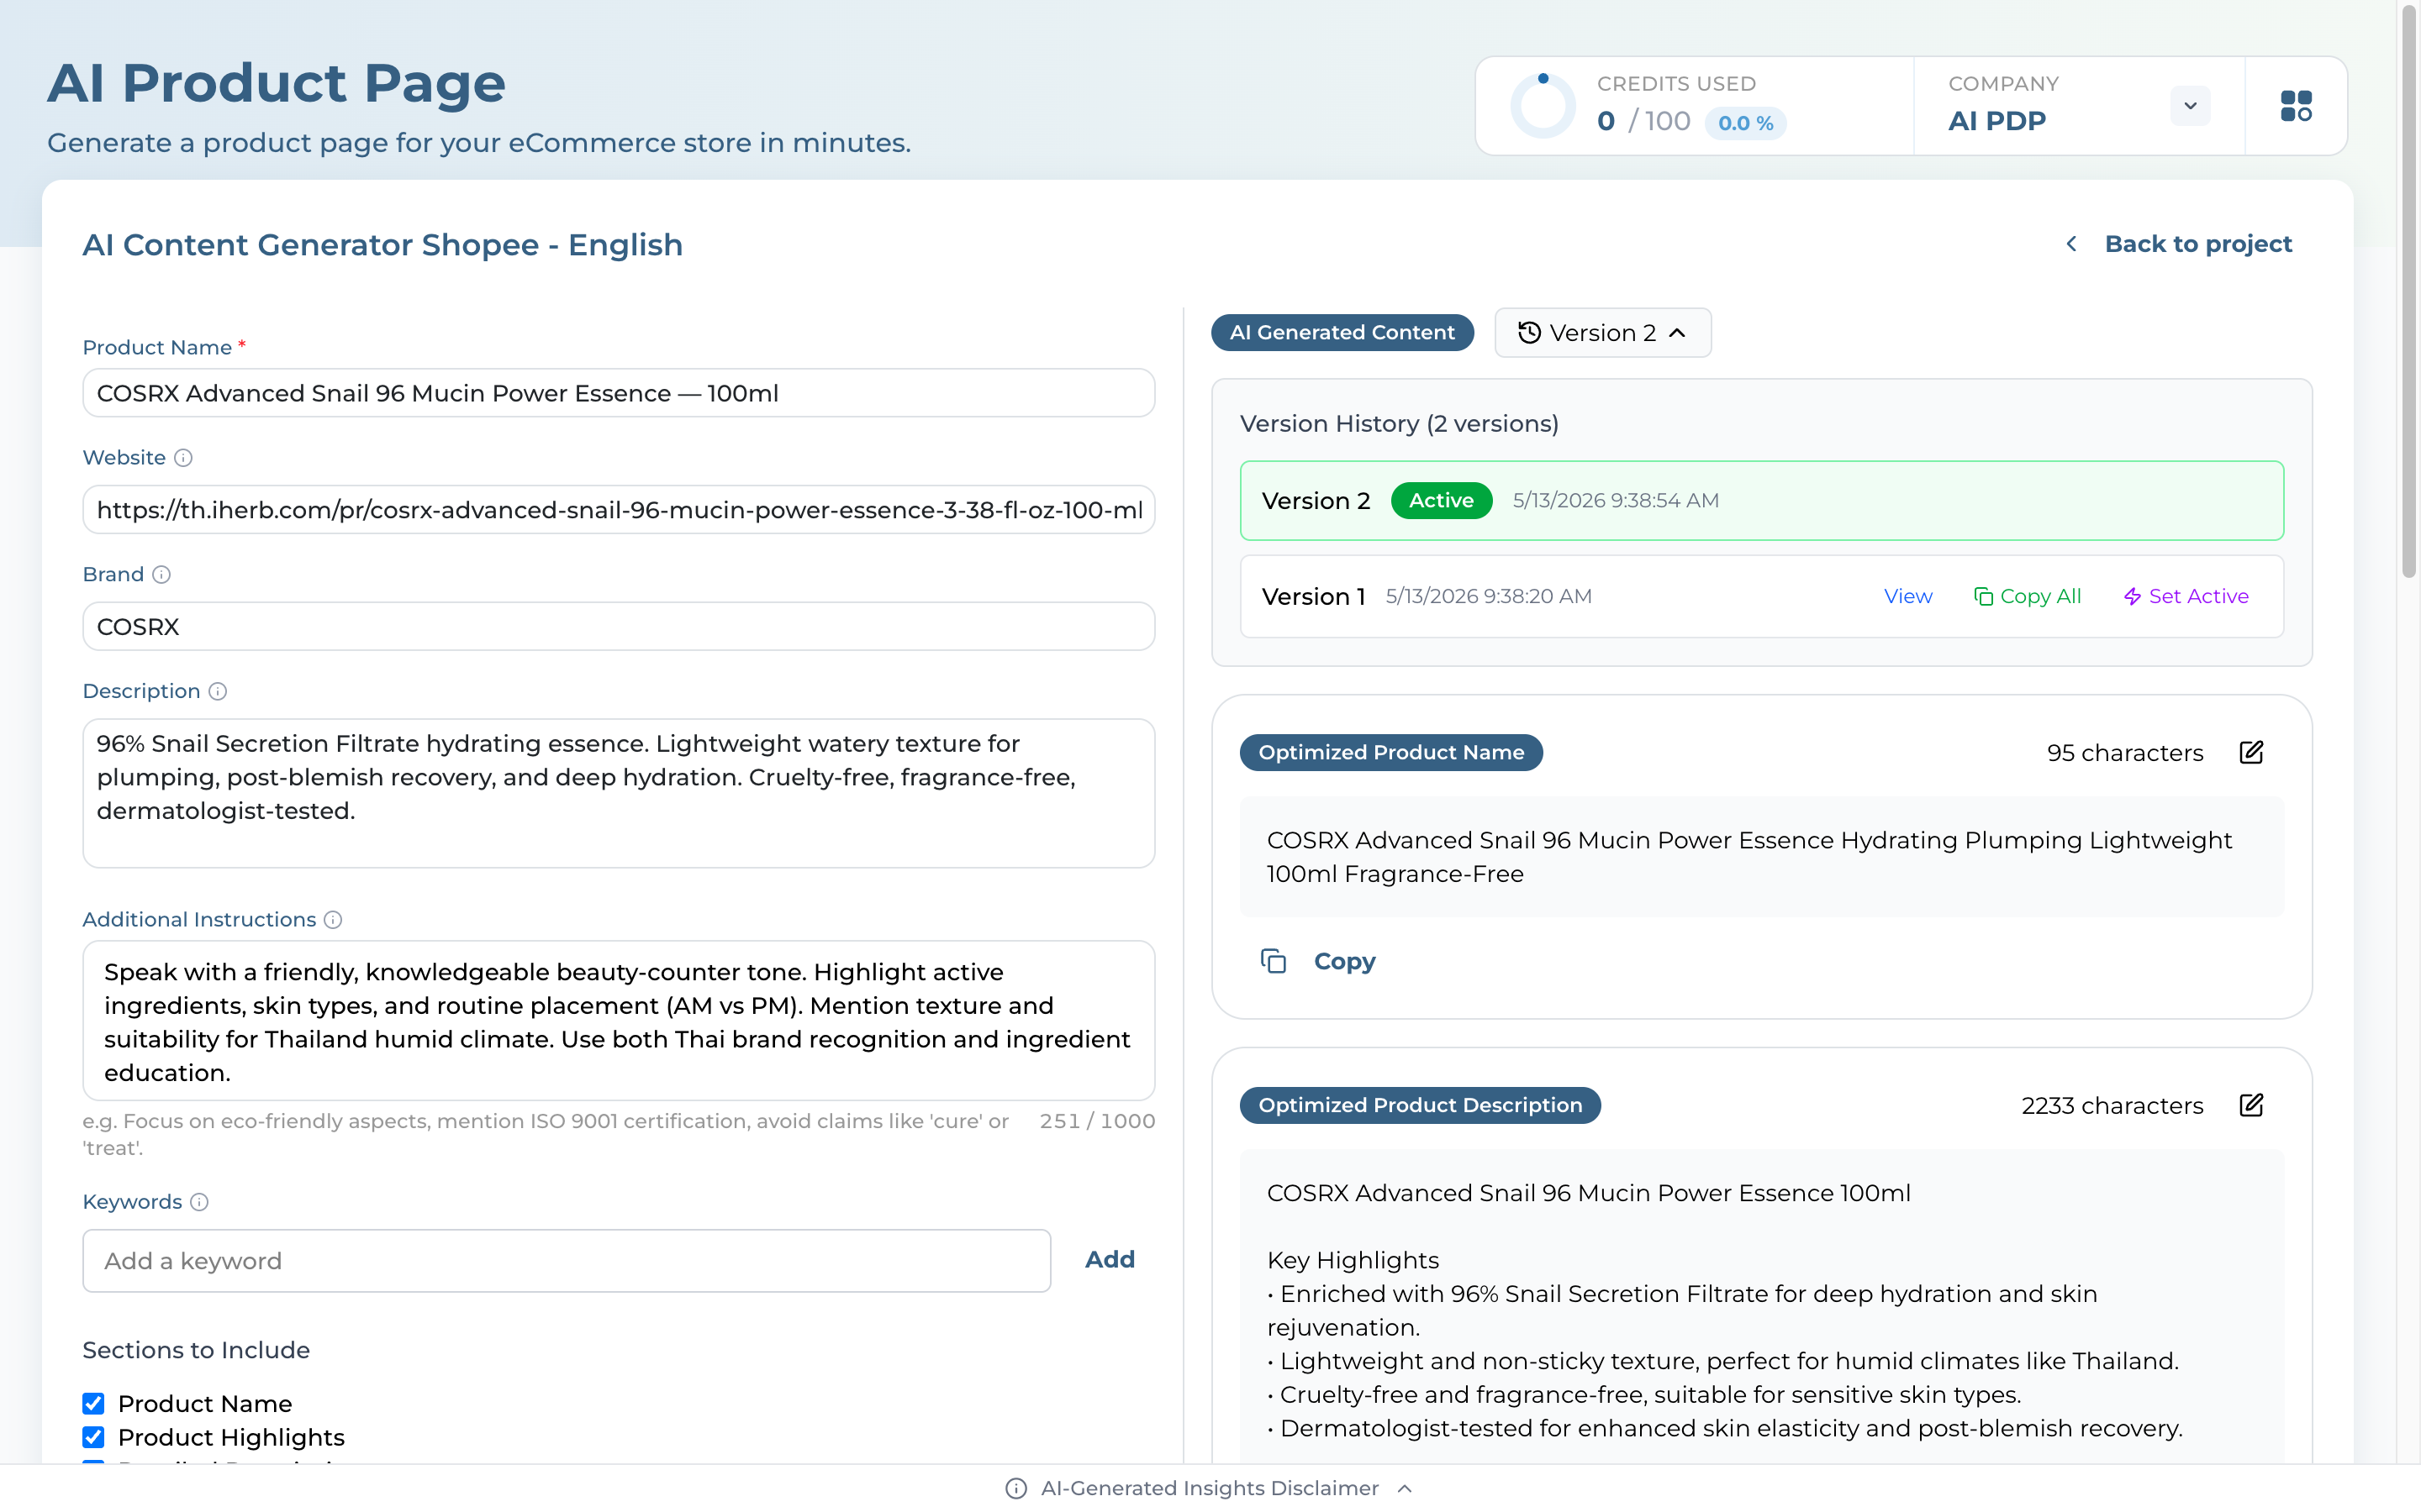Select the AI Generated Content tab

[1342, 333]
